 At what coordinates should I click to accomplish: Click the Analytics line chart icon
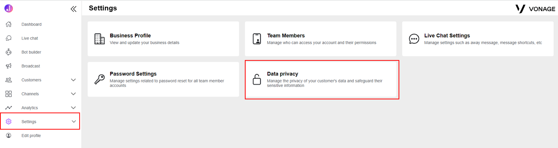pos(9,108)
